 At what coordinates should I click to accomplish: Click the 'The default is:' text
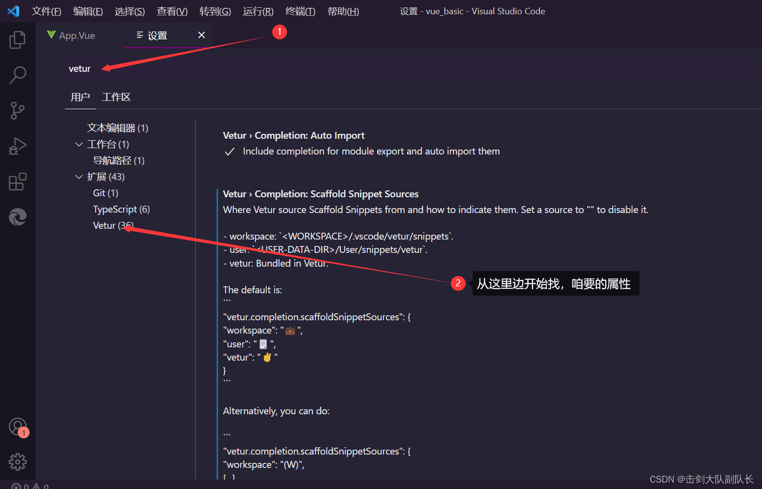pyautogui.click(x=253, y=290)
